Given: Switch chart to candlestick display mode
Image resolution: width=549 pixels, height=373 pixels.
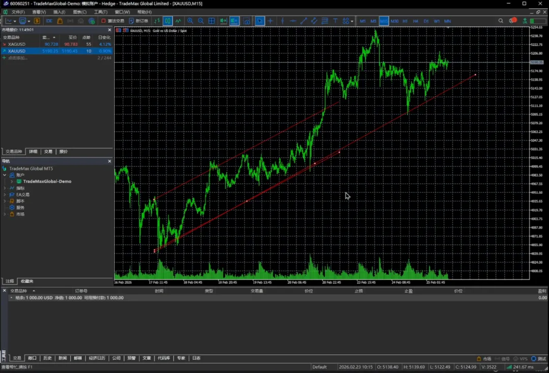Looking at the screenshot, I should (167, 21).
